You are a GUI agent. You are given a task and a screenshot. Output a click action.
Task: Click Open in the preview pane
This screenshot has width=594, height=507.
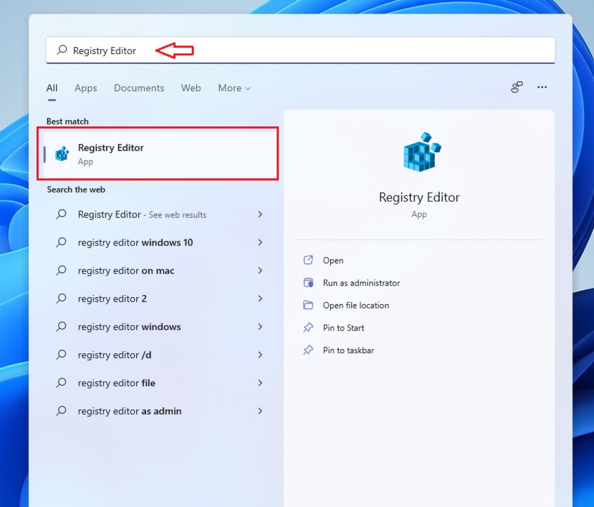click(333, 260)
